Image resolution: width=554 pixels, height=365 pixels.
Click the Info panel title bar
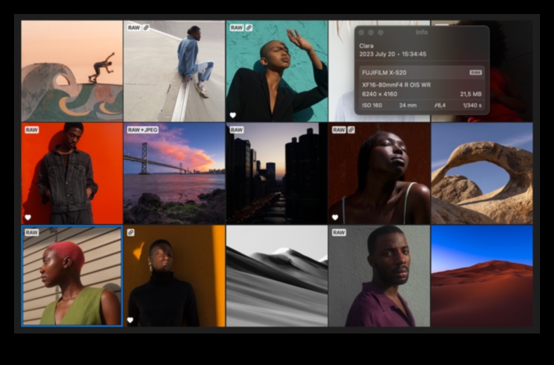pyautogui.click(x=421, y=32)
